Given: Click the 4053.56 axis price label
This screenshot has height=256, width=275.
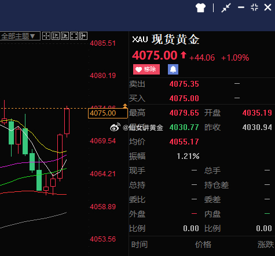Looking at the screenshot, I should [x=103, y=239].
